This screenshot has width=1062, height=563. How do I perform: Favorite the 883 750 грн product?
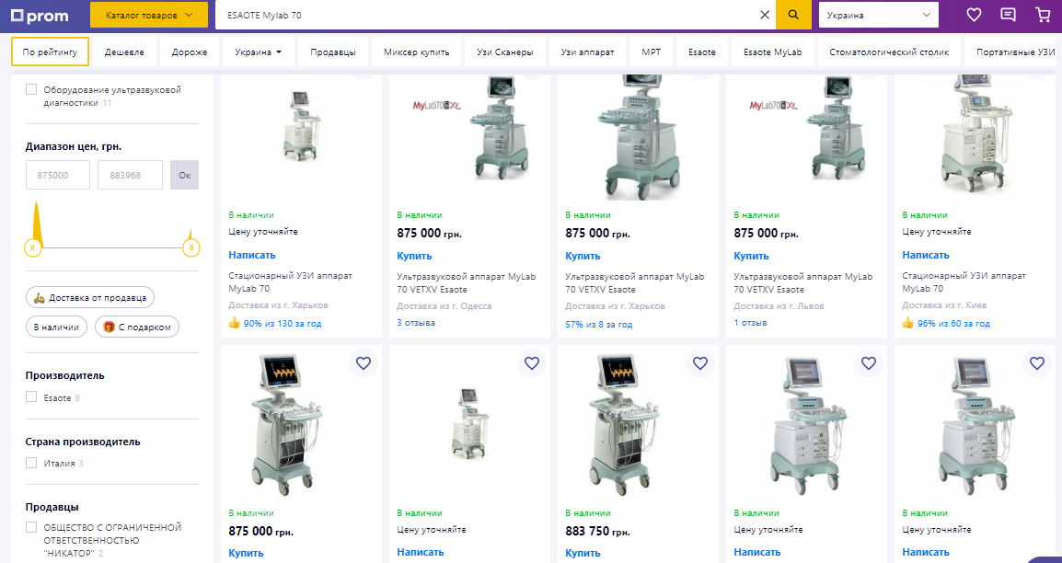click(x=700, y=363)
